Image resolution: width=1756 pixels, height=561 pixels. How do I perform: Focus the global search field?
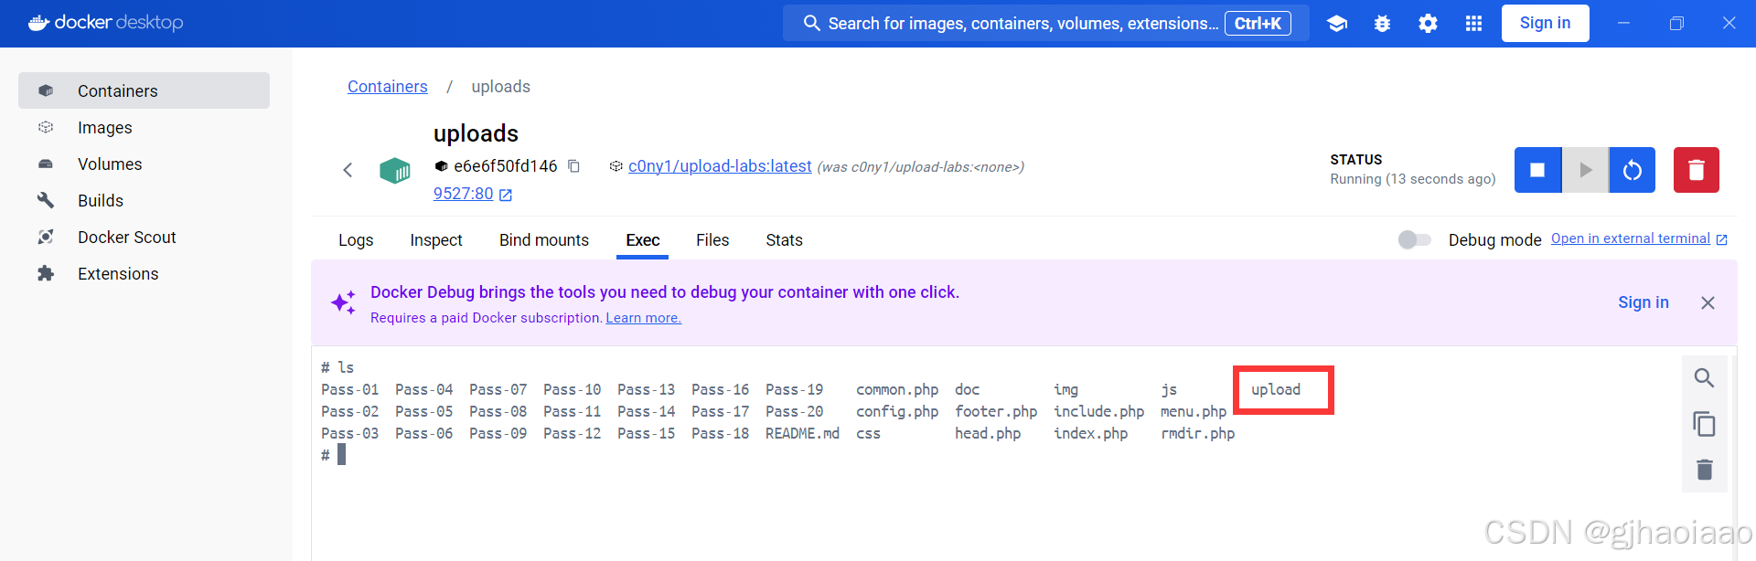pos(1045,24)
